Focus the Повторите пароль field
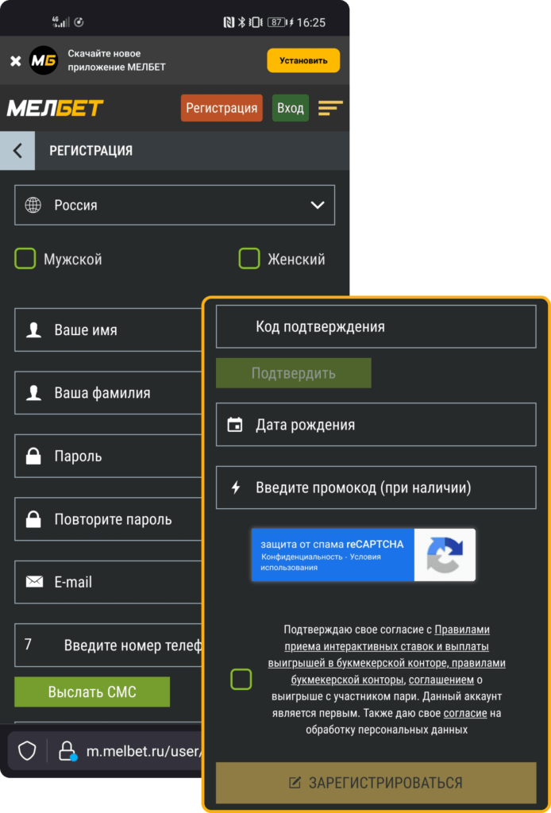551x813 pixels. pyautogui.click(x=108, y=519)
